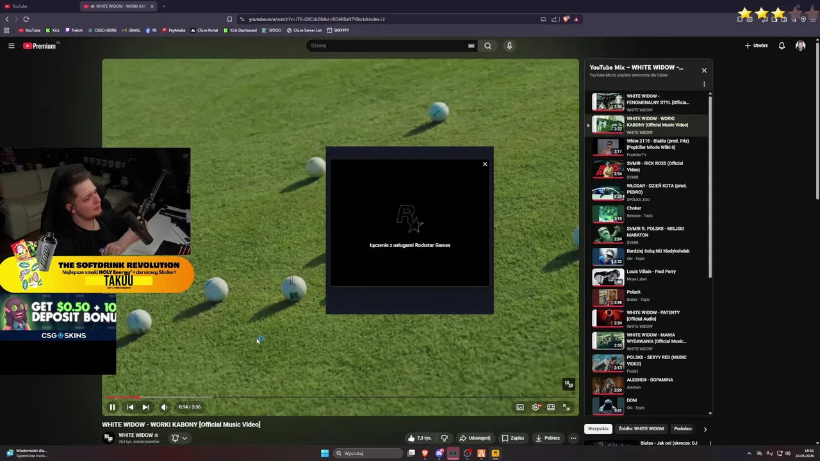The image size is (820, 461).
Task: Skip to the previous video in player
Action: point(130,407)
